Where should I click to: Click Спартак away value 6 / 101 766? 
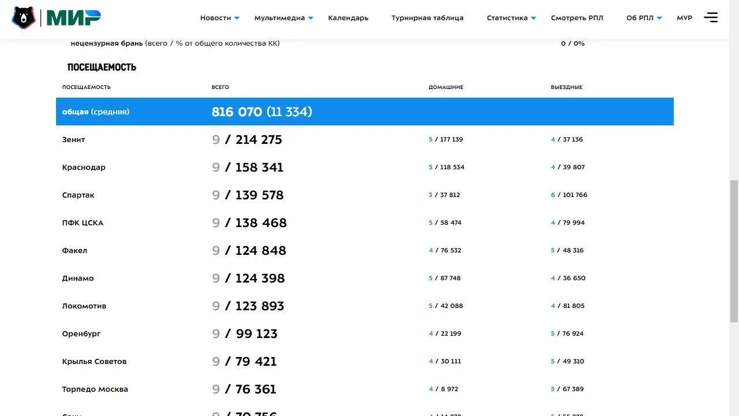tap(569, 195)
